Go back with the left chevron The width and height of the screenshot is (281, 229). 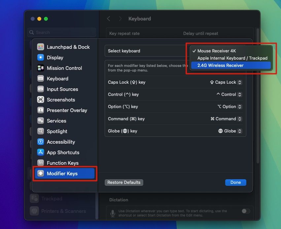(109, 19)
